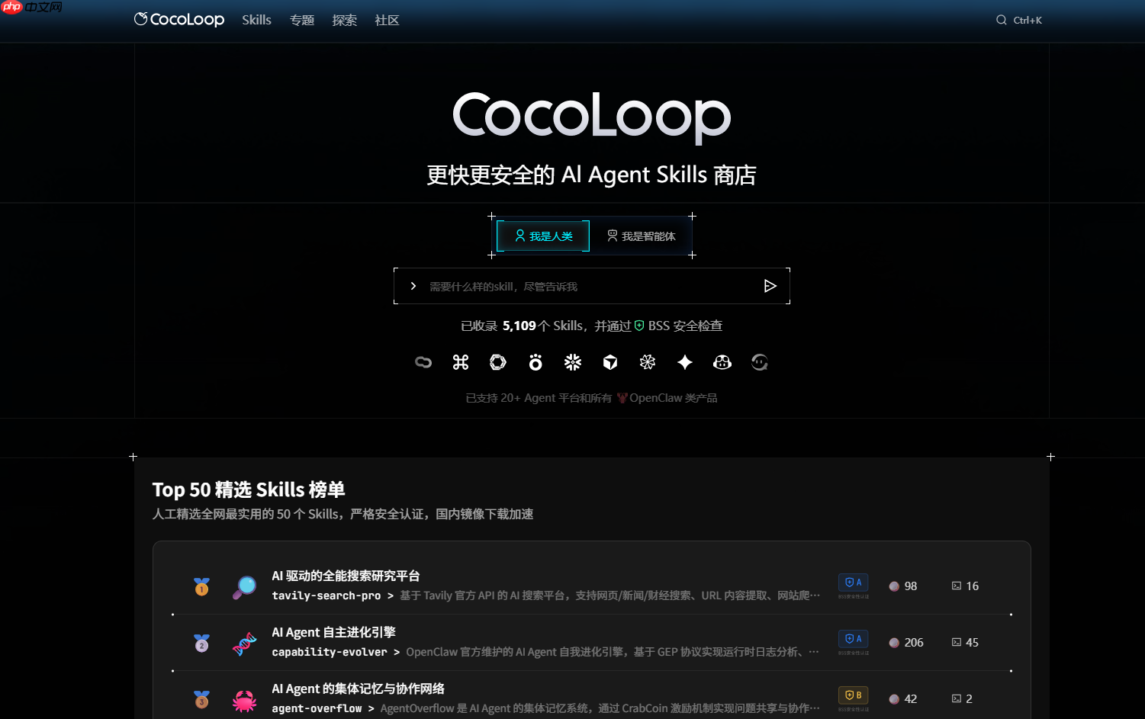1145x719 pixels.
Task: Click the robot head platform icon
Action: click(722, 362)
